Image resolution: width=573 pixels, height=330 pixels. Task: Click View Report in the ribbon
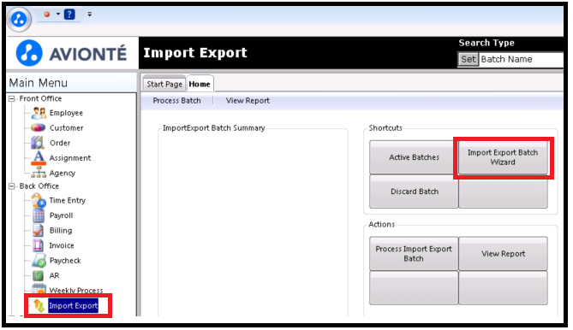point(248,101)
